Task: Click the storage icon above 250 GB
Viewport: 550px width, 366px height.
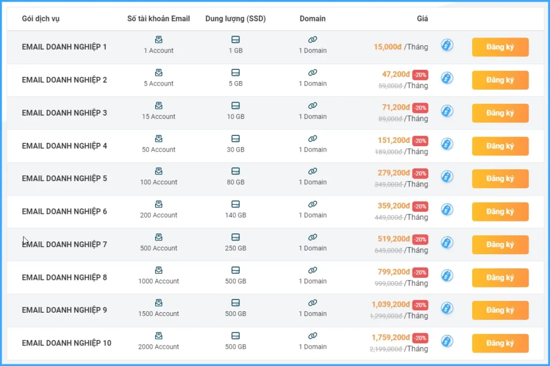Action: (235, 237)
